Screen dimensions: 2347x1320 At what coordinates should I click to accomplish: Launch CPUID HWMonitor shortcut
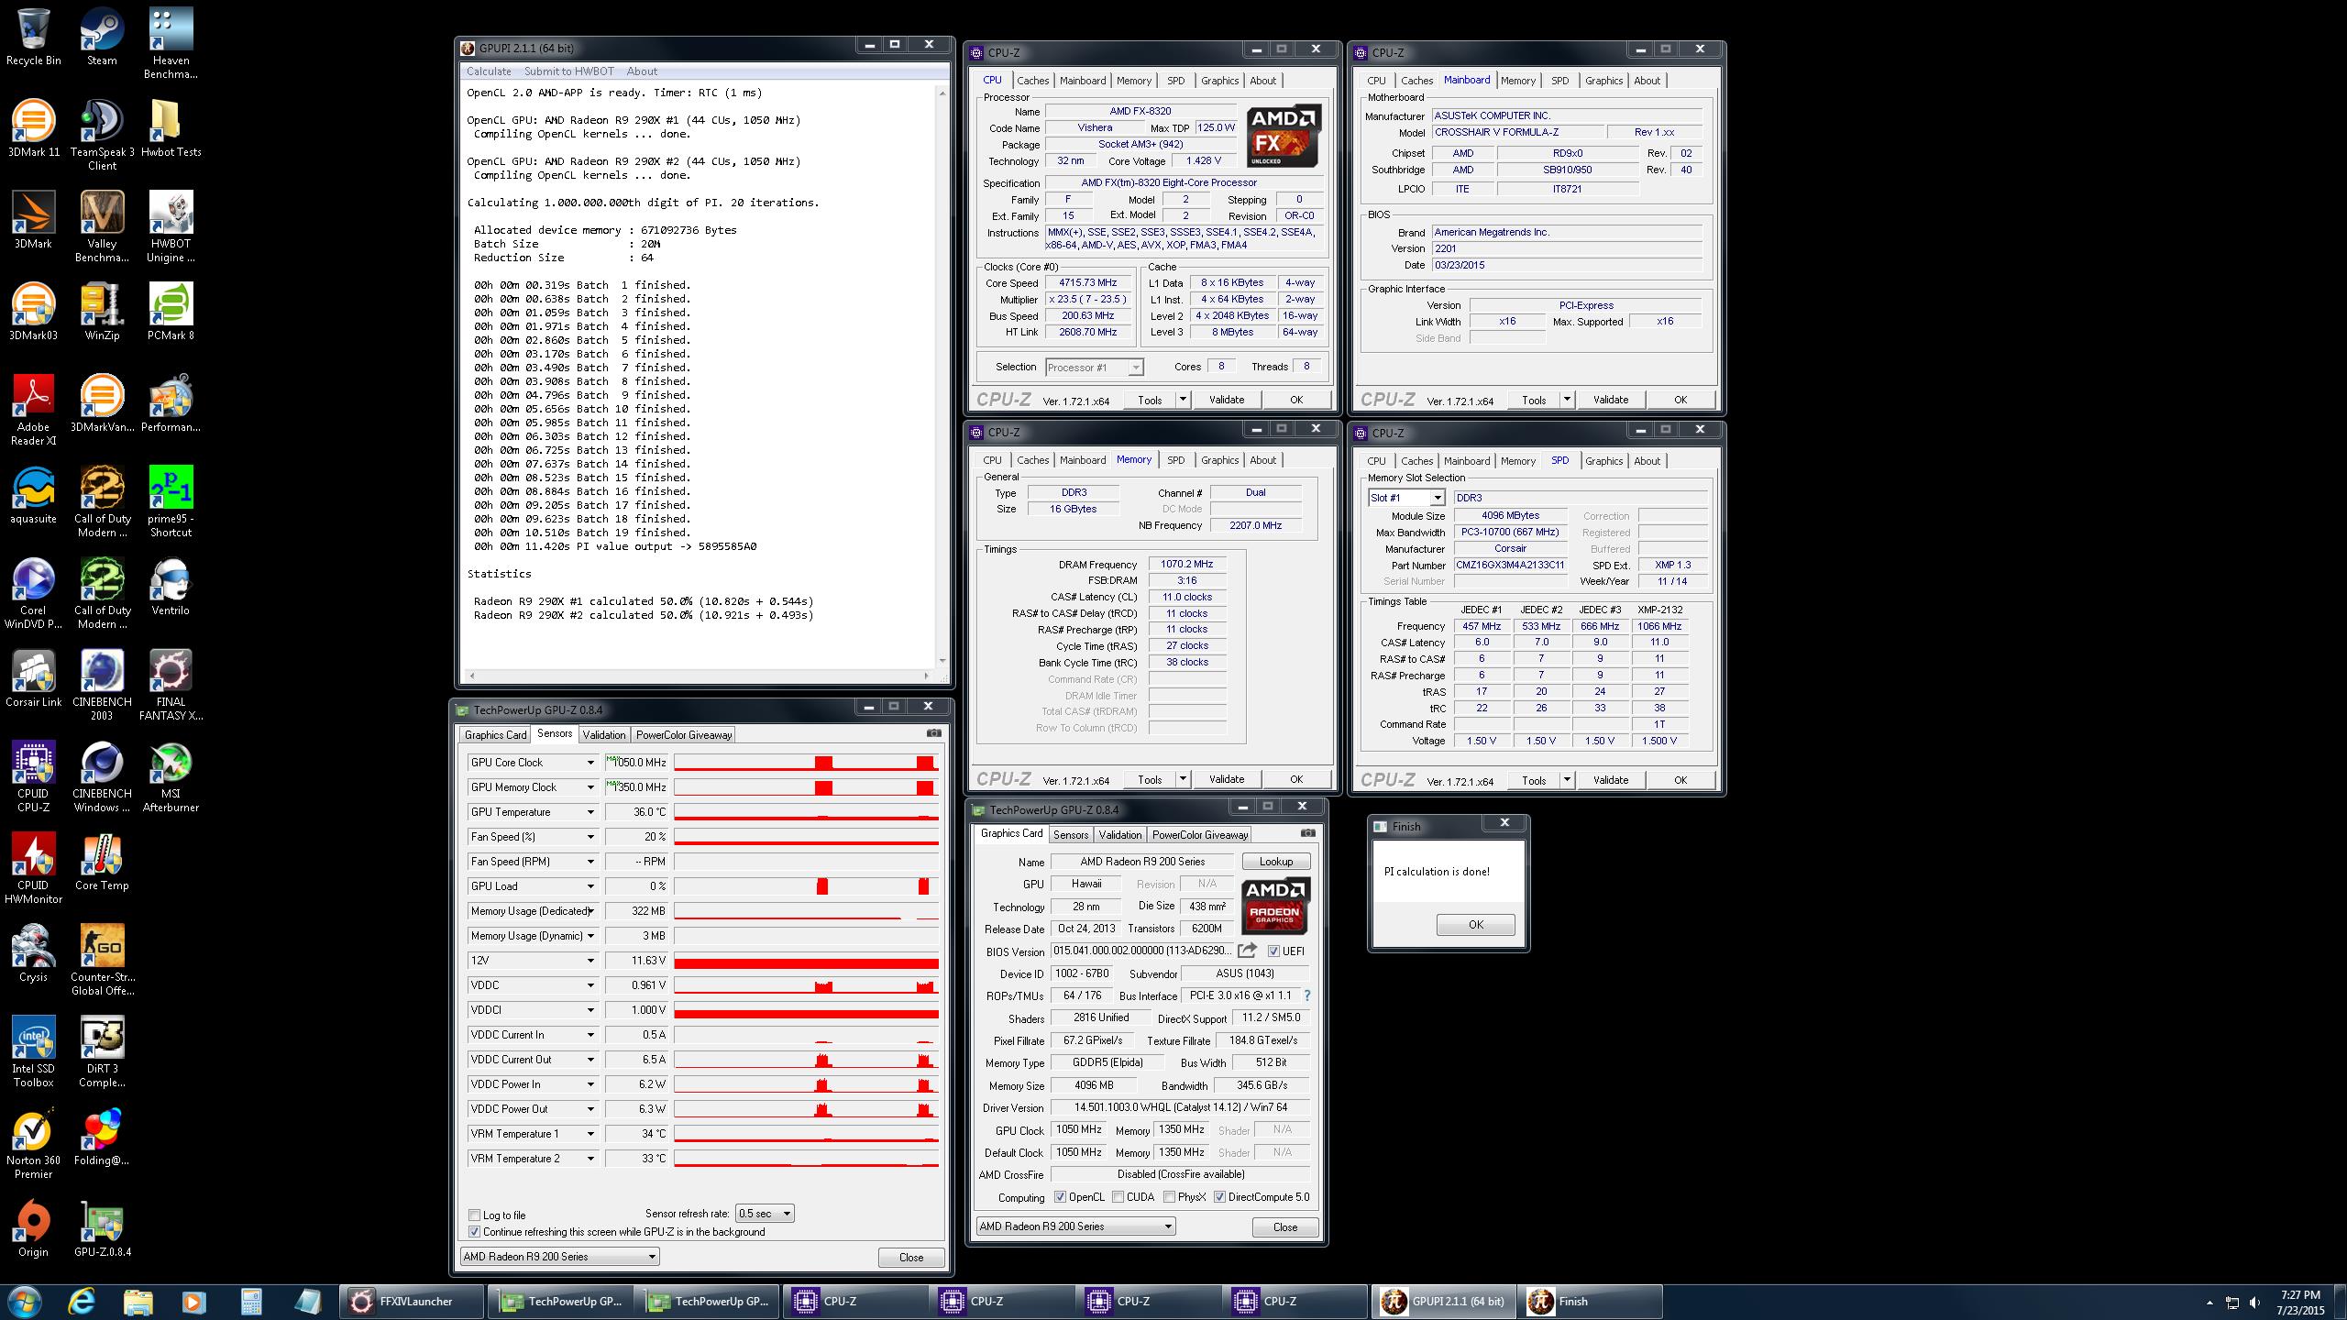coord(33,868)
